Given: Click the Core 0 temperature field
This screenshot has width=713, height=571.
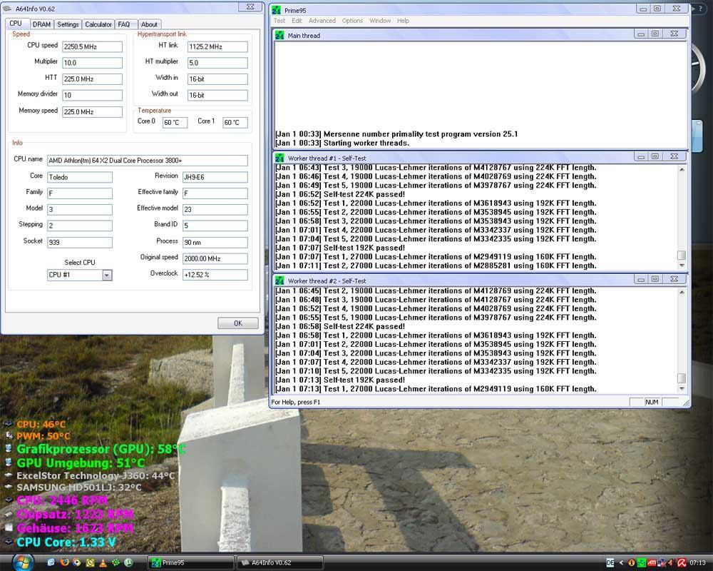Looking at the screenshot, I should tap(175, 123).
